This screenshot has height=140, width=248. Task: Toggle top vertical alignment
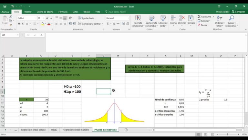coord(57,18)
